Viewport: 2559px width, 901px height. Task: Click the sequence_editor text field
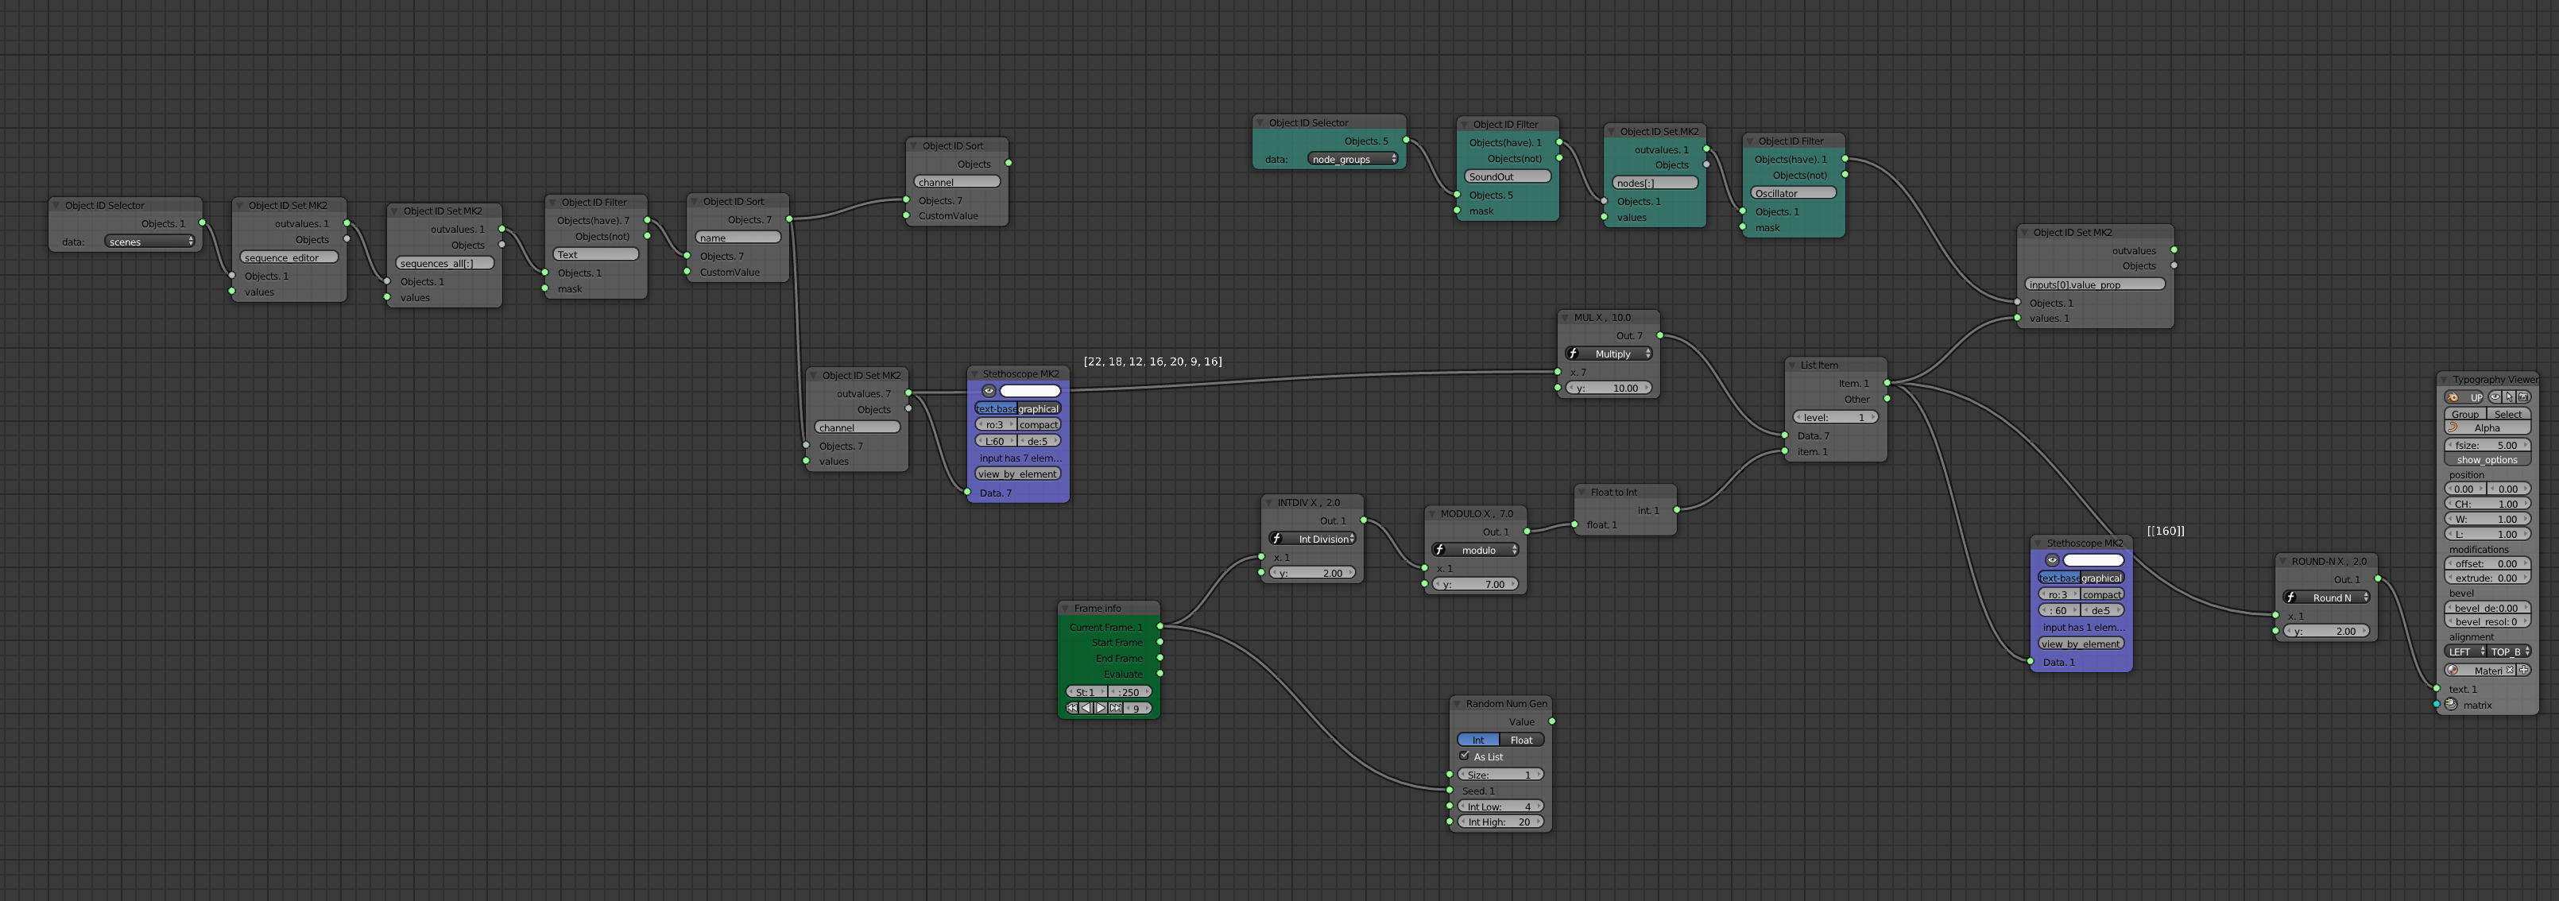[x=289, y=257]
